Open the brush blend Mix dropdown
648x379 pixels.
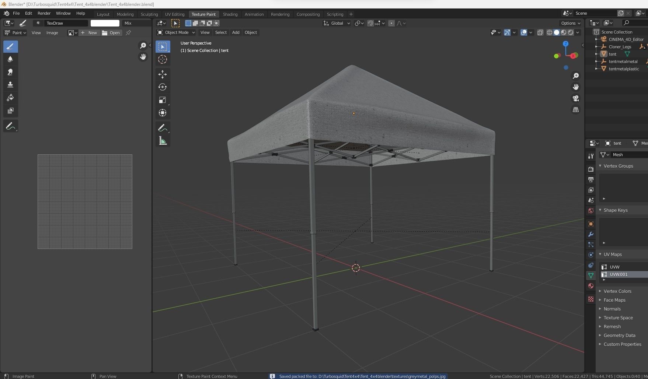136,23
